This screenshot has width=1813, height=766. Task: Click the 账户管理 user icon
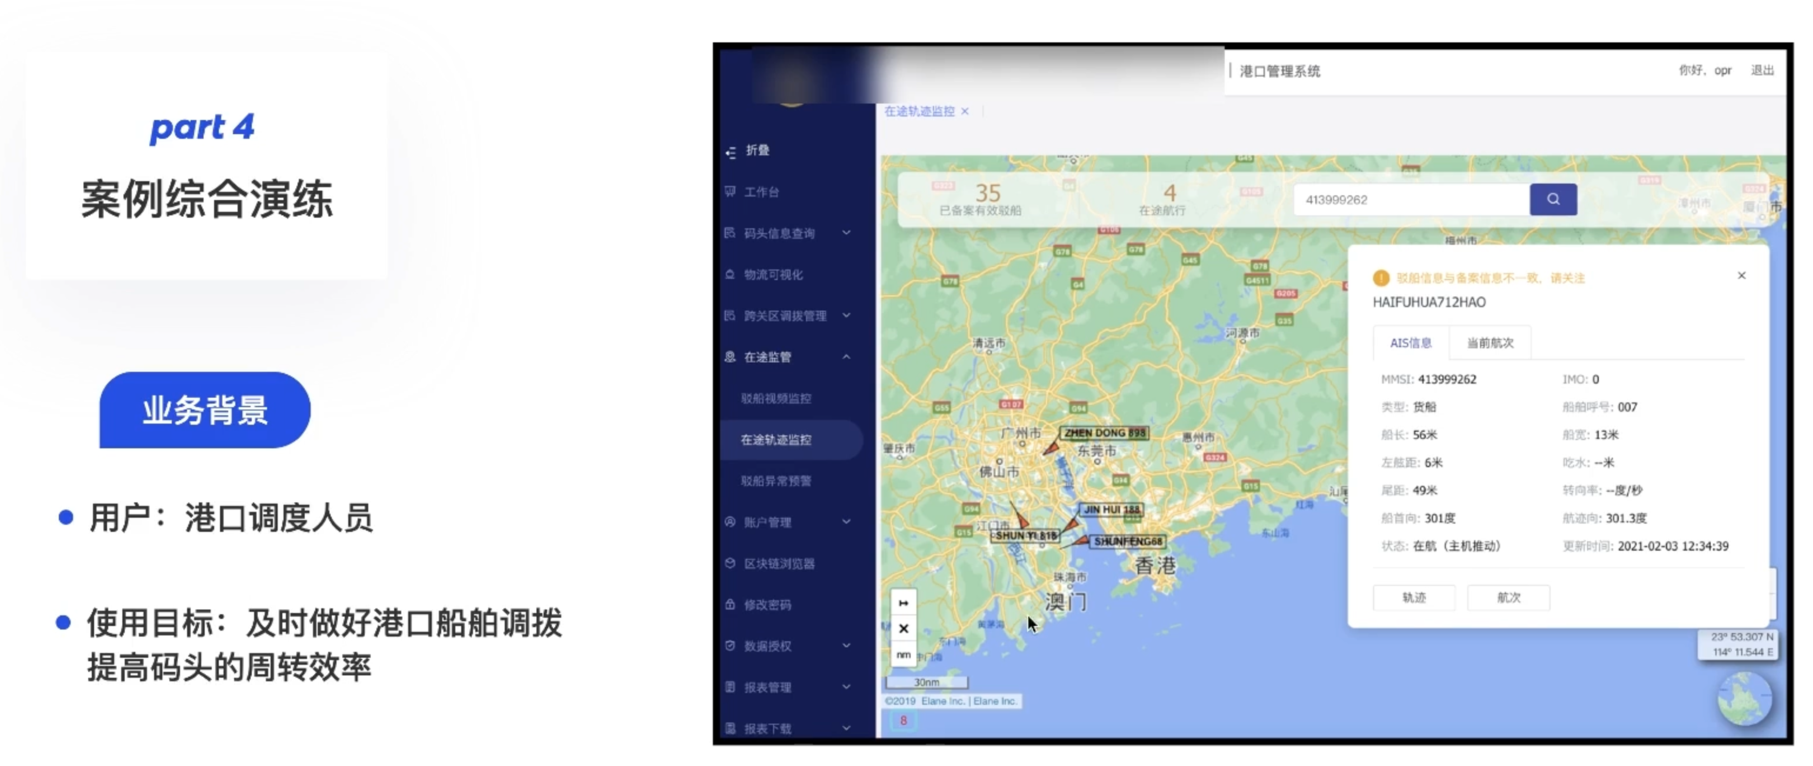tap(730, 522)
